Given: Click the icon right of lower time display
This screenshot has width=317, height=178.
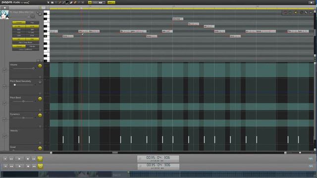Looking at the screenshot, I should [x=311, y=166].
